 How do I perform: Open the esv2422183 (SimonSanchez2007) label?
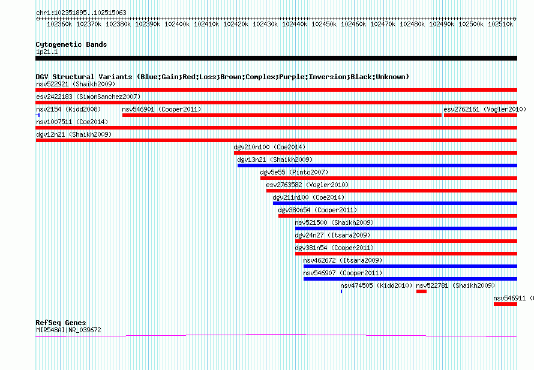point(88,97)
